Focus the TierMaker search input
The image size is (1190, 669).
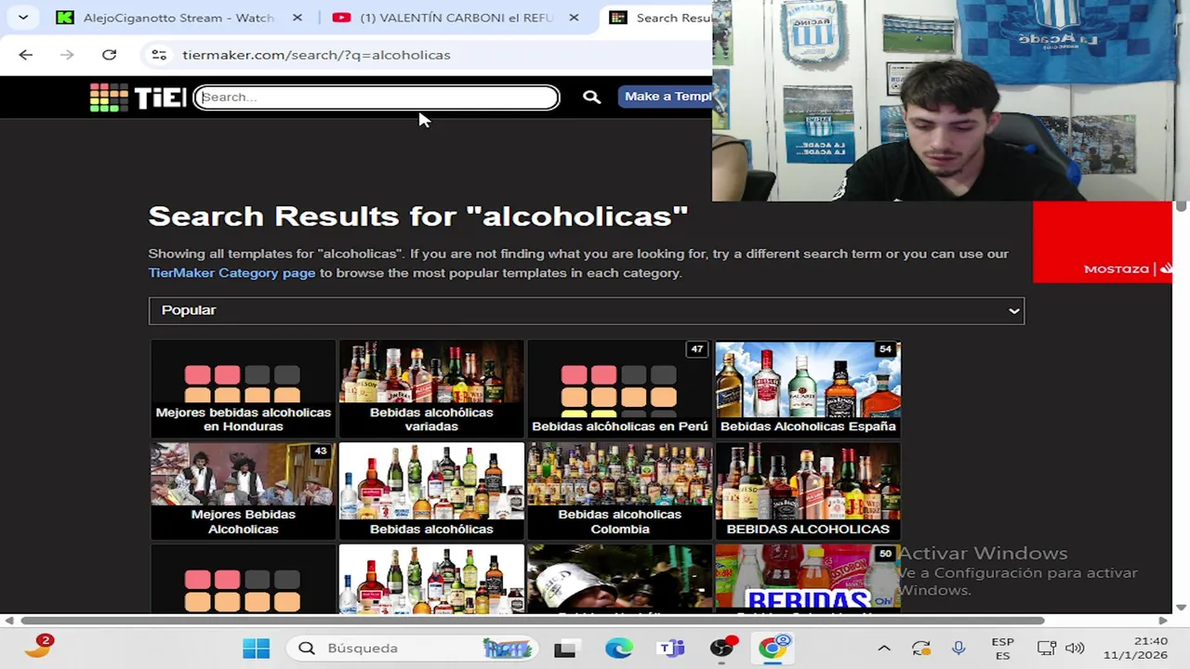(x=377, y=97)
